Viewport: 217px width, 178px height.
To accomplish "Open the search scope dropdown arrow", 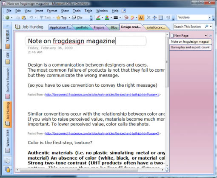I will 211,26.
